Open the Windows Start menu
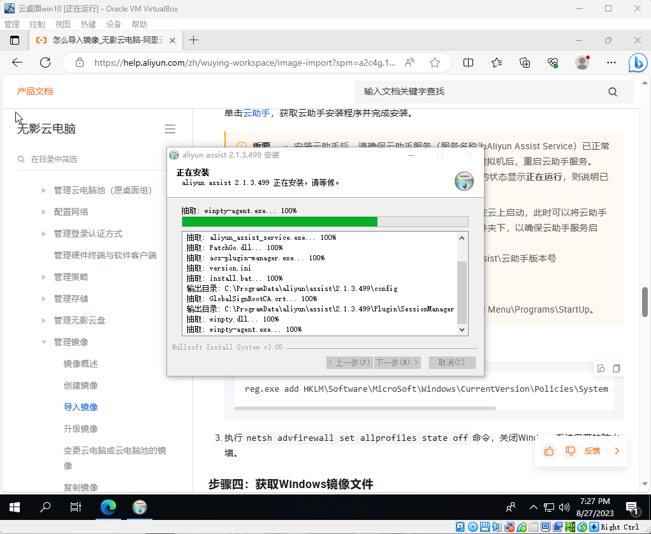 pyautogui.click(x=15, y=507)
